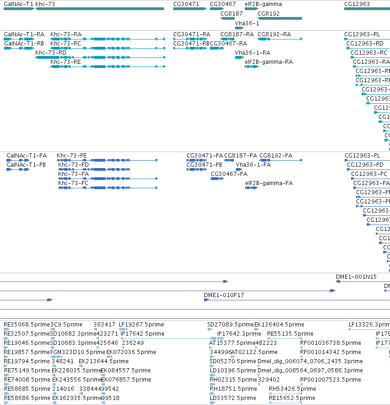Open the CG12963-RD transcript label
The height and width of the screenshot is (405, 390).
pyautogui.click(x=365, y=44)
